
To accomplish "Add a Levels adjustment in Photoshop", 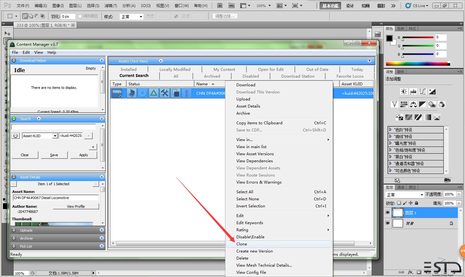I will point(413,92).
